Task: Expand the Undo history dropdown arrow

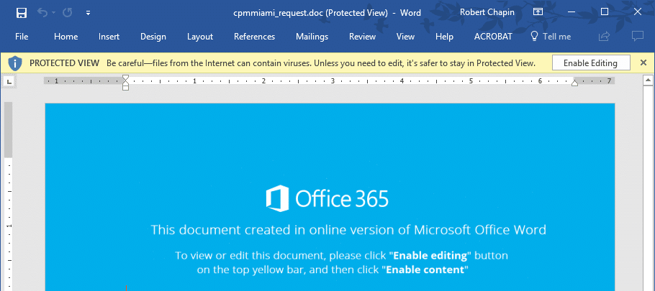Action: (54, 13)
